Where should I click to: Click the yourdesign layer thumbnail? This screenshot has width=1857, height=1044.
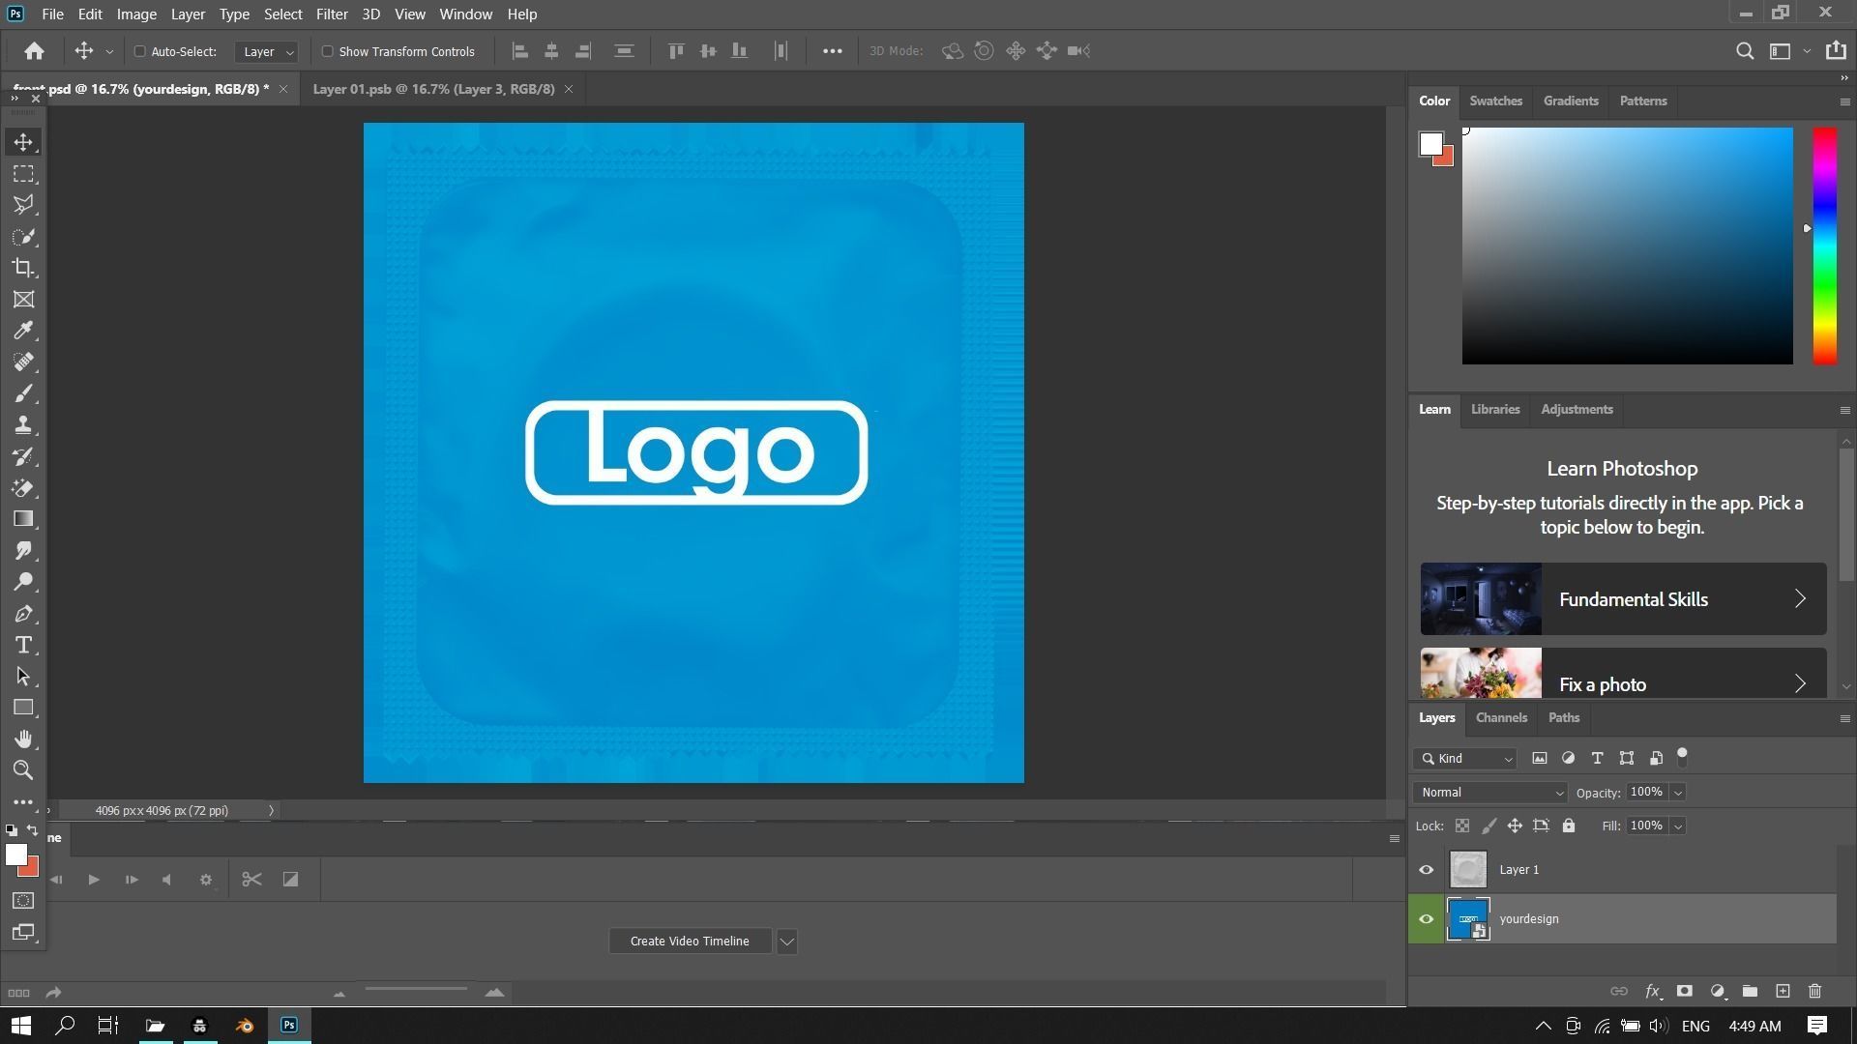[x=1467, y=918]
